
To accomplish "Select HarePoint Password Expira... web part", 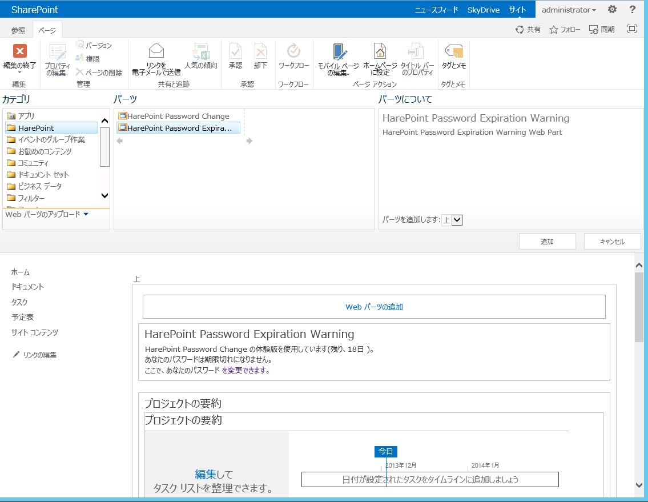I will pos(178,128).
